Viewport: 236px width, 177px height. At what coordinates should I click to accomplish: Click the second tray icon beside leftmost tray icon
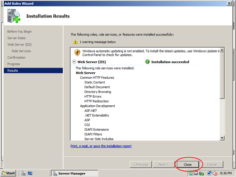pos(196,173)
